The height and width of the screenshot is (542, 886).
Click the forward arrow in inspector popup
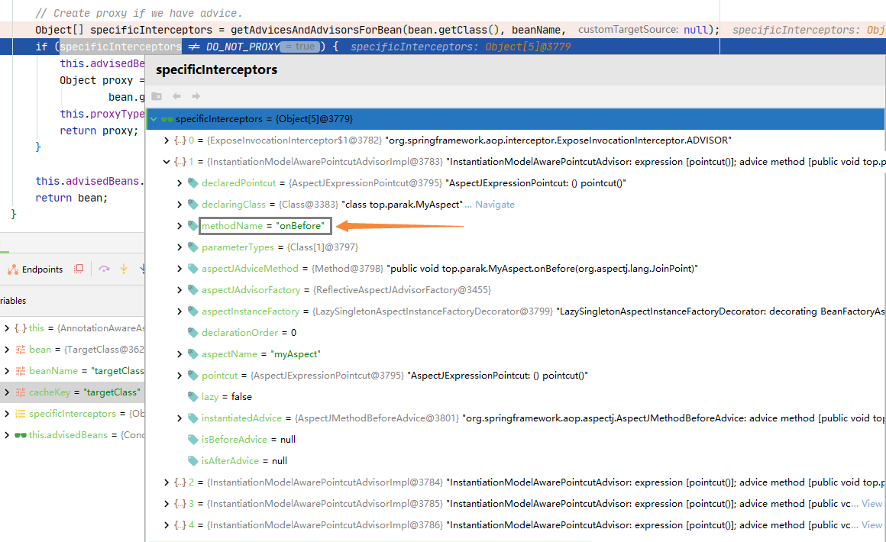(196, 96)
